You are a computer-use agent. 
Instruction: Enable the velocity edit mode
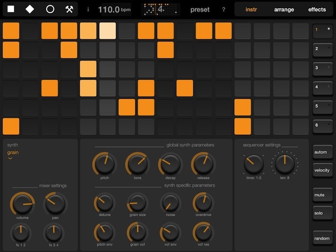322,170
